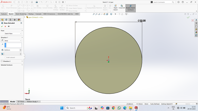The width and height of the screenshot is (198, 111).
Task: Click the Rapid Sketch tool
Action: [115, 8]
